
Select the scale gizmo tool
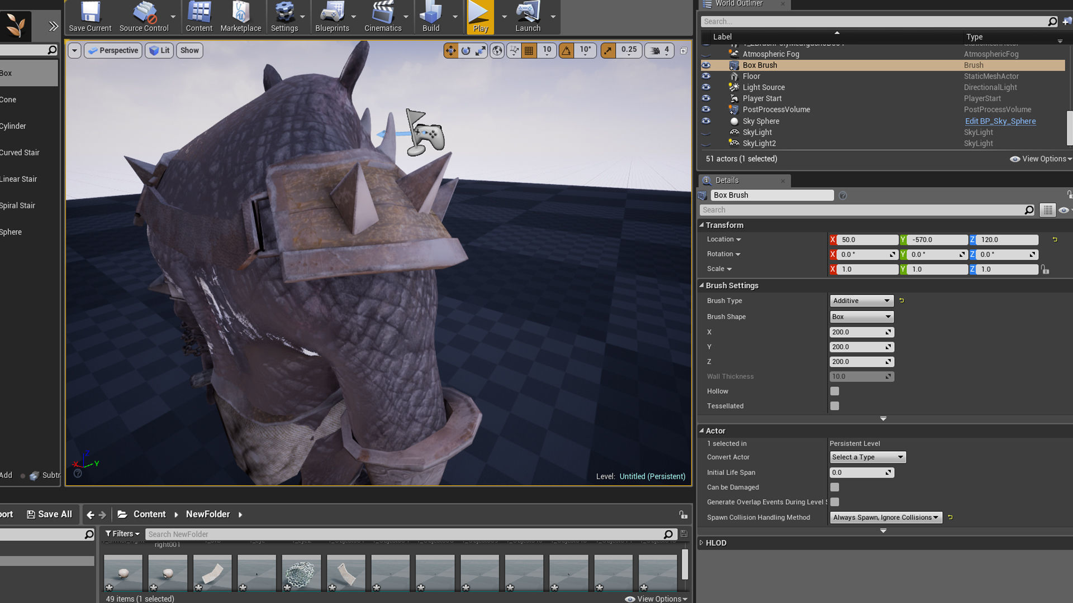click(481, 50)
